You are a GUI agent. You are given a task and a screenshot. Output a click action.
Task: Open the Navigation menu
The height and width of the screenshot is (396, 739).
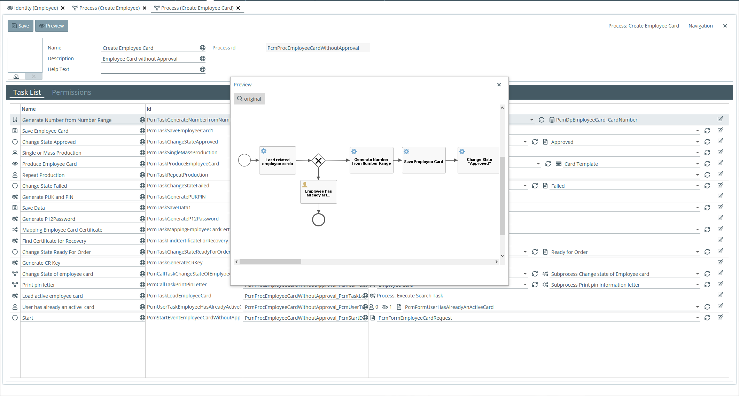pyautogui.click(x=700, y=25)
